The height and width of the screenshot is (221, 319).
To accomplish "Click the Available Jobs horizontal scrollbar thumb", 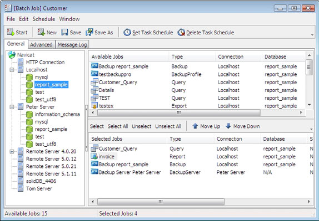I will coord(179,112).
